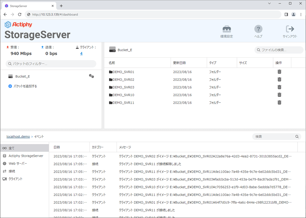The width and height of the screenshot is (306, 218).
Task: Delete the DEMO_SVR01 folder using its trash icon
Action: pos(279,72)
